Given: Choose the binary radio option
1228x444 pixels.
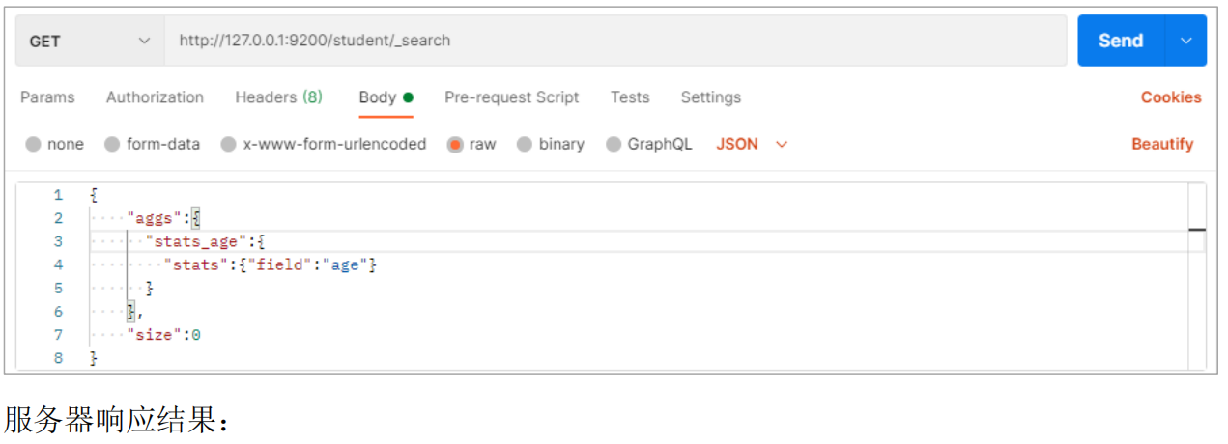Looking at the screenshot, I should (x=525, y=145).
